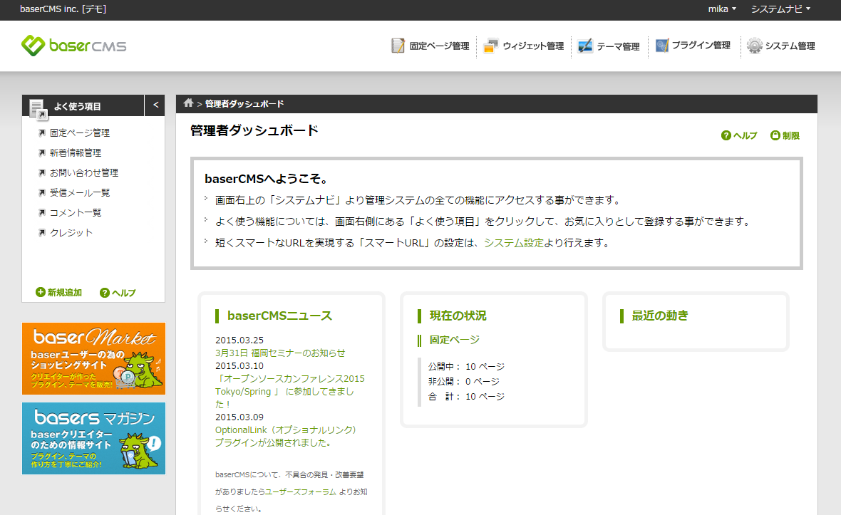Click the 新規追加 button in sidebar
841x515 pixels.
(x=58, y=292)
